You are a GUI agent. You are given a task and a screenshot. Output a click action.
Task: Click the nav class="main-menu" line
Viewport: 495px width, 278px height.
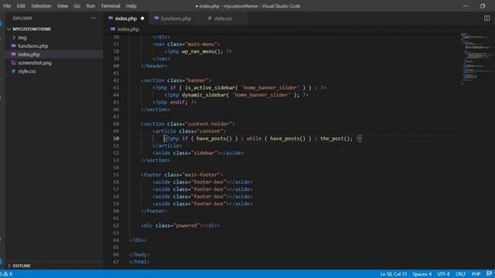[x=186, y=44]
